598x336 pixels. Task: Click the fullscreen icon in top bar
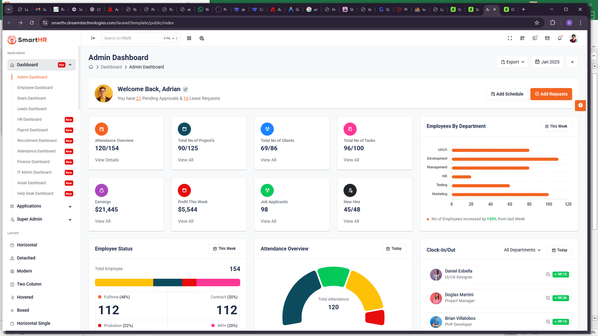coord(510,38)
